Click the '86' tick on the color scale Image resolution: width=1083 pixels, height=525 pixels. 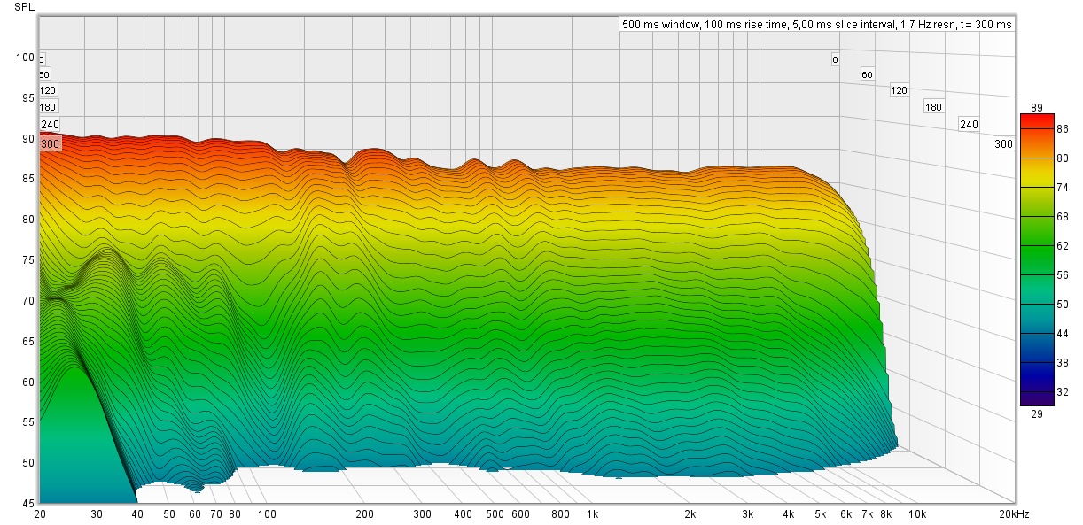tap(1062, 129)
